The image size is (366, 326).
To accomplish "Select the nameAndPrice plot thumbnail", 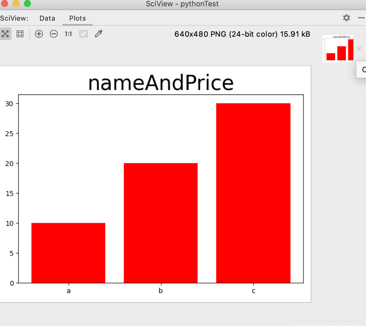I will click(x=338, y=49).
